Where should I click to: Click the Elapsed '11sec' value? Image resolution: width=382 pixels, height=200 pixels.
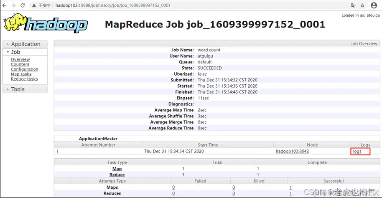click(x=203, y=98)
